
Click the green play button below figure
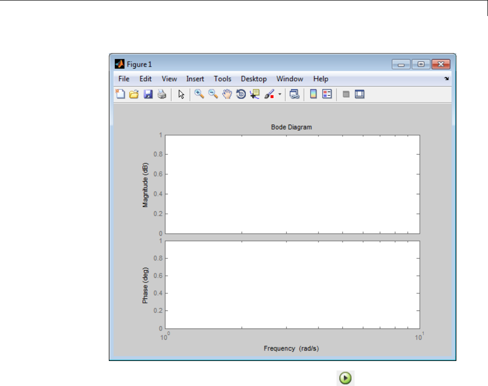[346, 378]
